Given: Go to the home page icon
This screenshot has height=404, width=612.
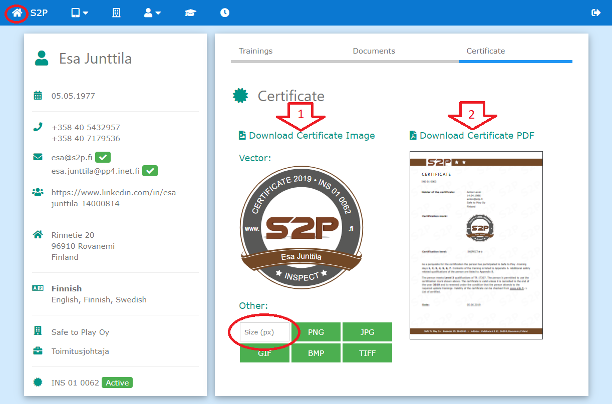Looking at the screenshot, I should [17, 13].
